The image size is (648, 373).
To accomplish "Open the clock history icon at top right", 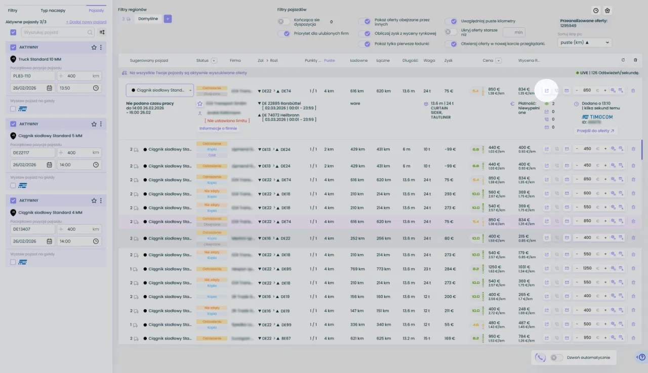I will pos(596,11).
